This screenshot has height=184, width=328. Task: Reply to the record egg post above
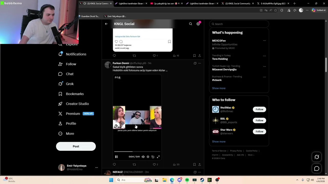[x=114, y=55]
